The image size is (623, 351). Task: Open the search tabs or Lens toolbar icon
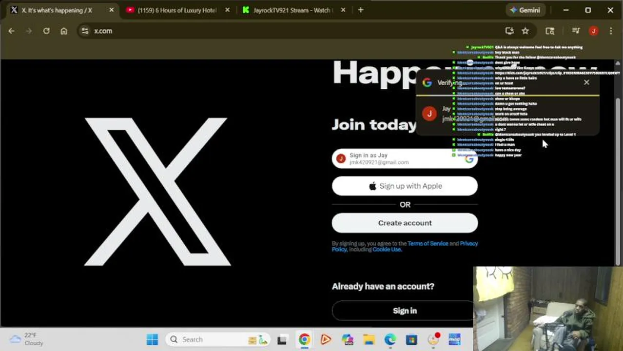[550, 31]
